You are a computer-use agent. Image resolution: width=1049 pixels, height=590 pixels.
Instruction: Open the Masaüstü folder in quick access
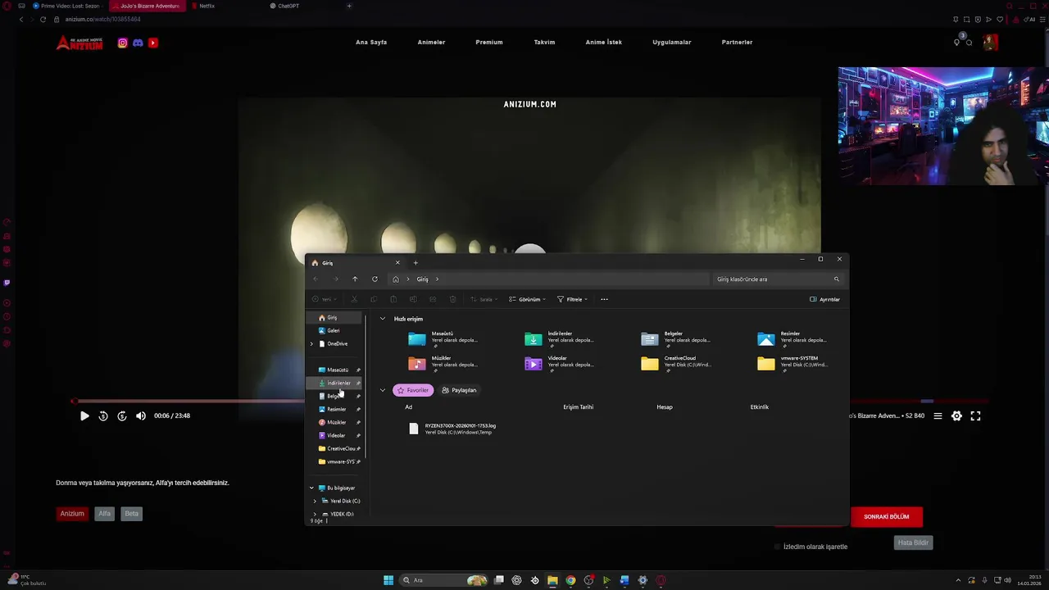tap(443, 339)
